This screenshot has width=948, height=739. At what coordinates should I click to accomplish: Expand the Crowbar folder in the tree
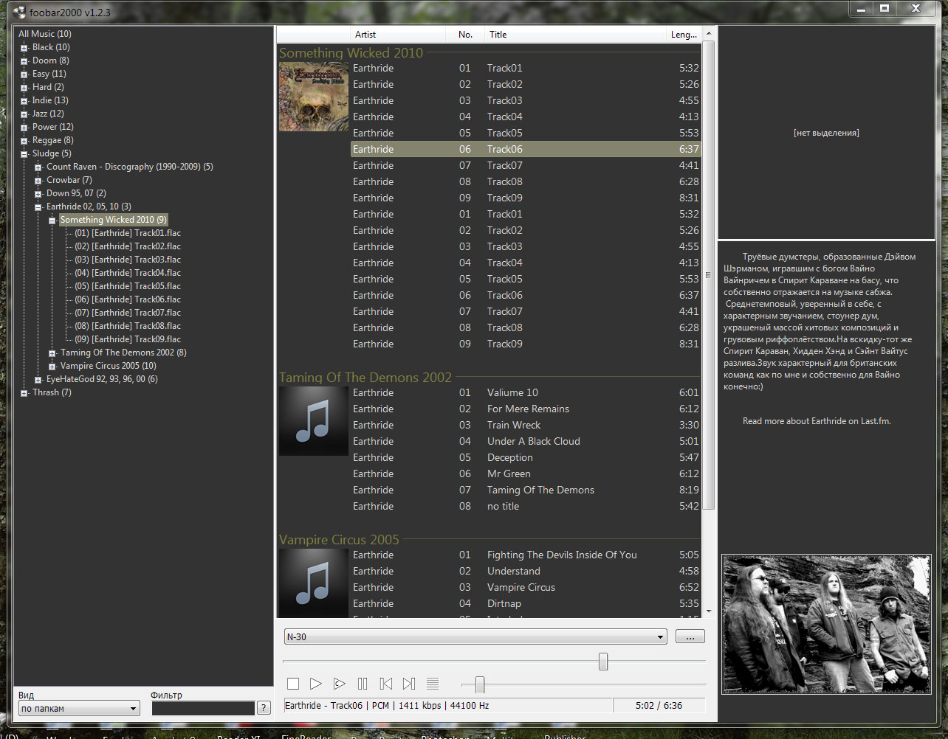click(38, 181)
